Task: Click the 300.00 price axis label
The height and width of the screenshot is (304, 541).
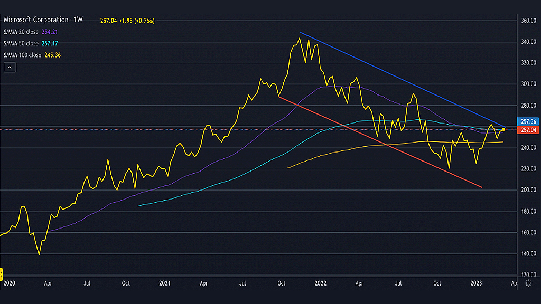Action: tap(528, 84)
